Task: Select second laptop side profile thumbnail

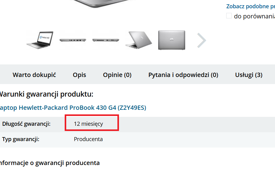Action: [x=106, y=40]
